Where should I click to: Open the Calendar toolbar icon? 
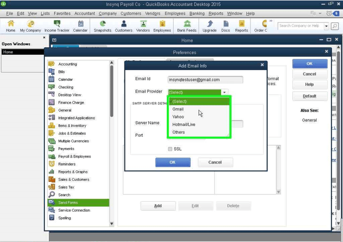(x=80, y=26)
